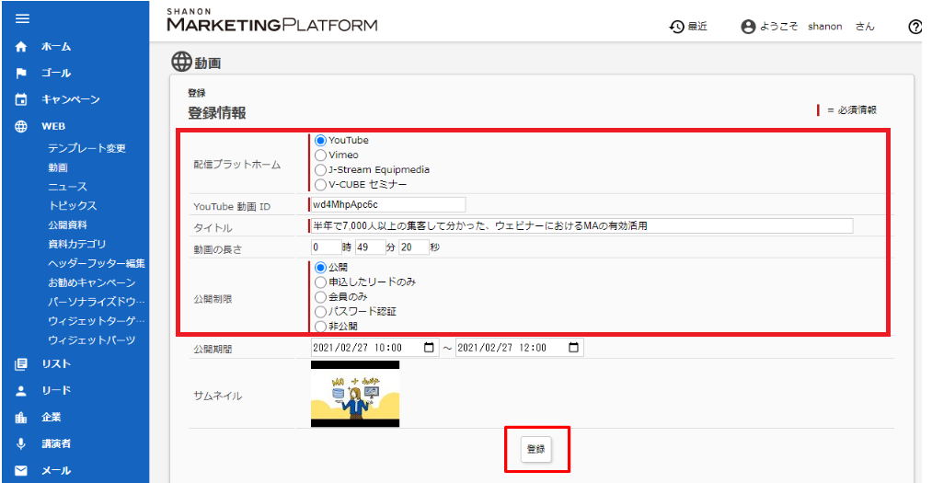This screenshot has width=932, height=483.
Task: Open 公開資料 submenu link
Action: point(68,224)
